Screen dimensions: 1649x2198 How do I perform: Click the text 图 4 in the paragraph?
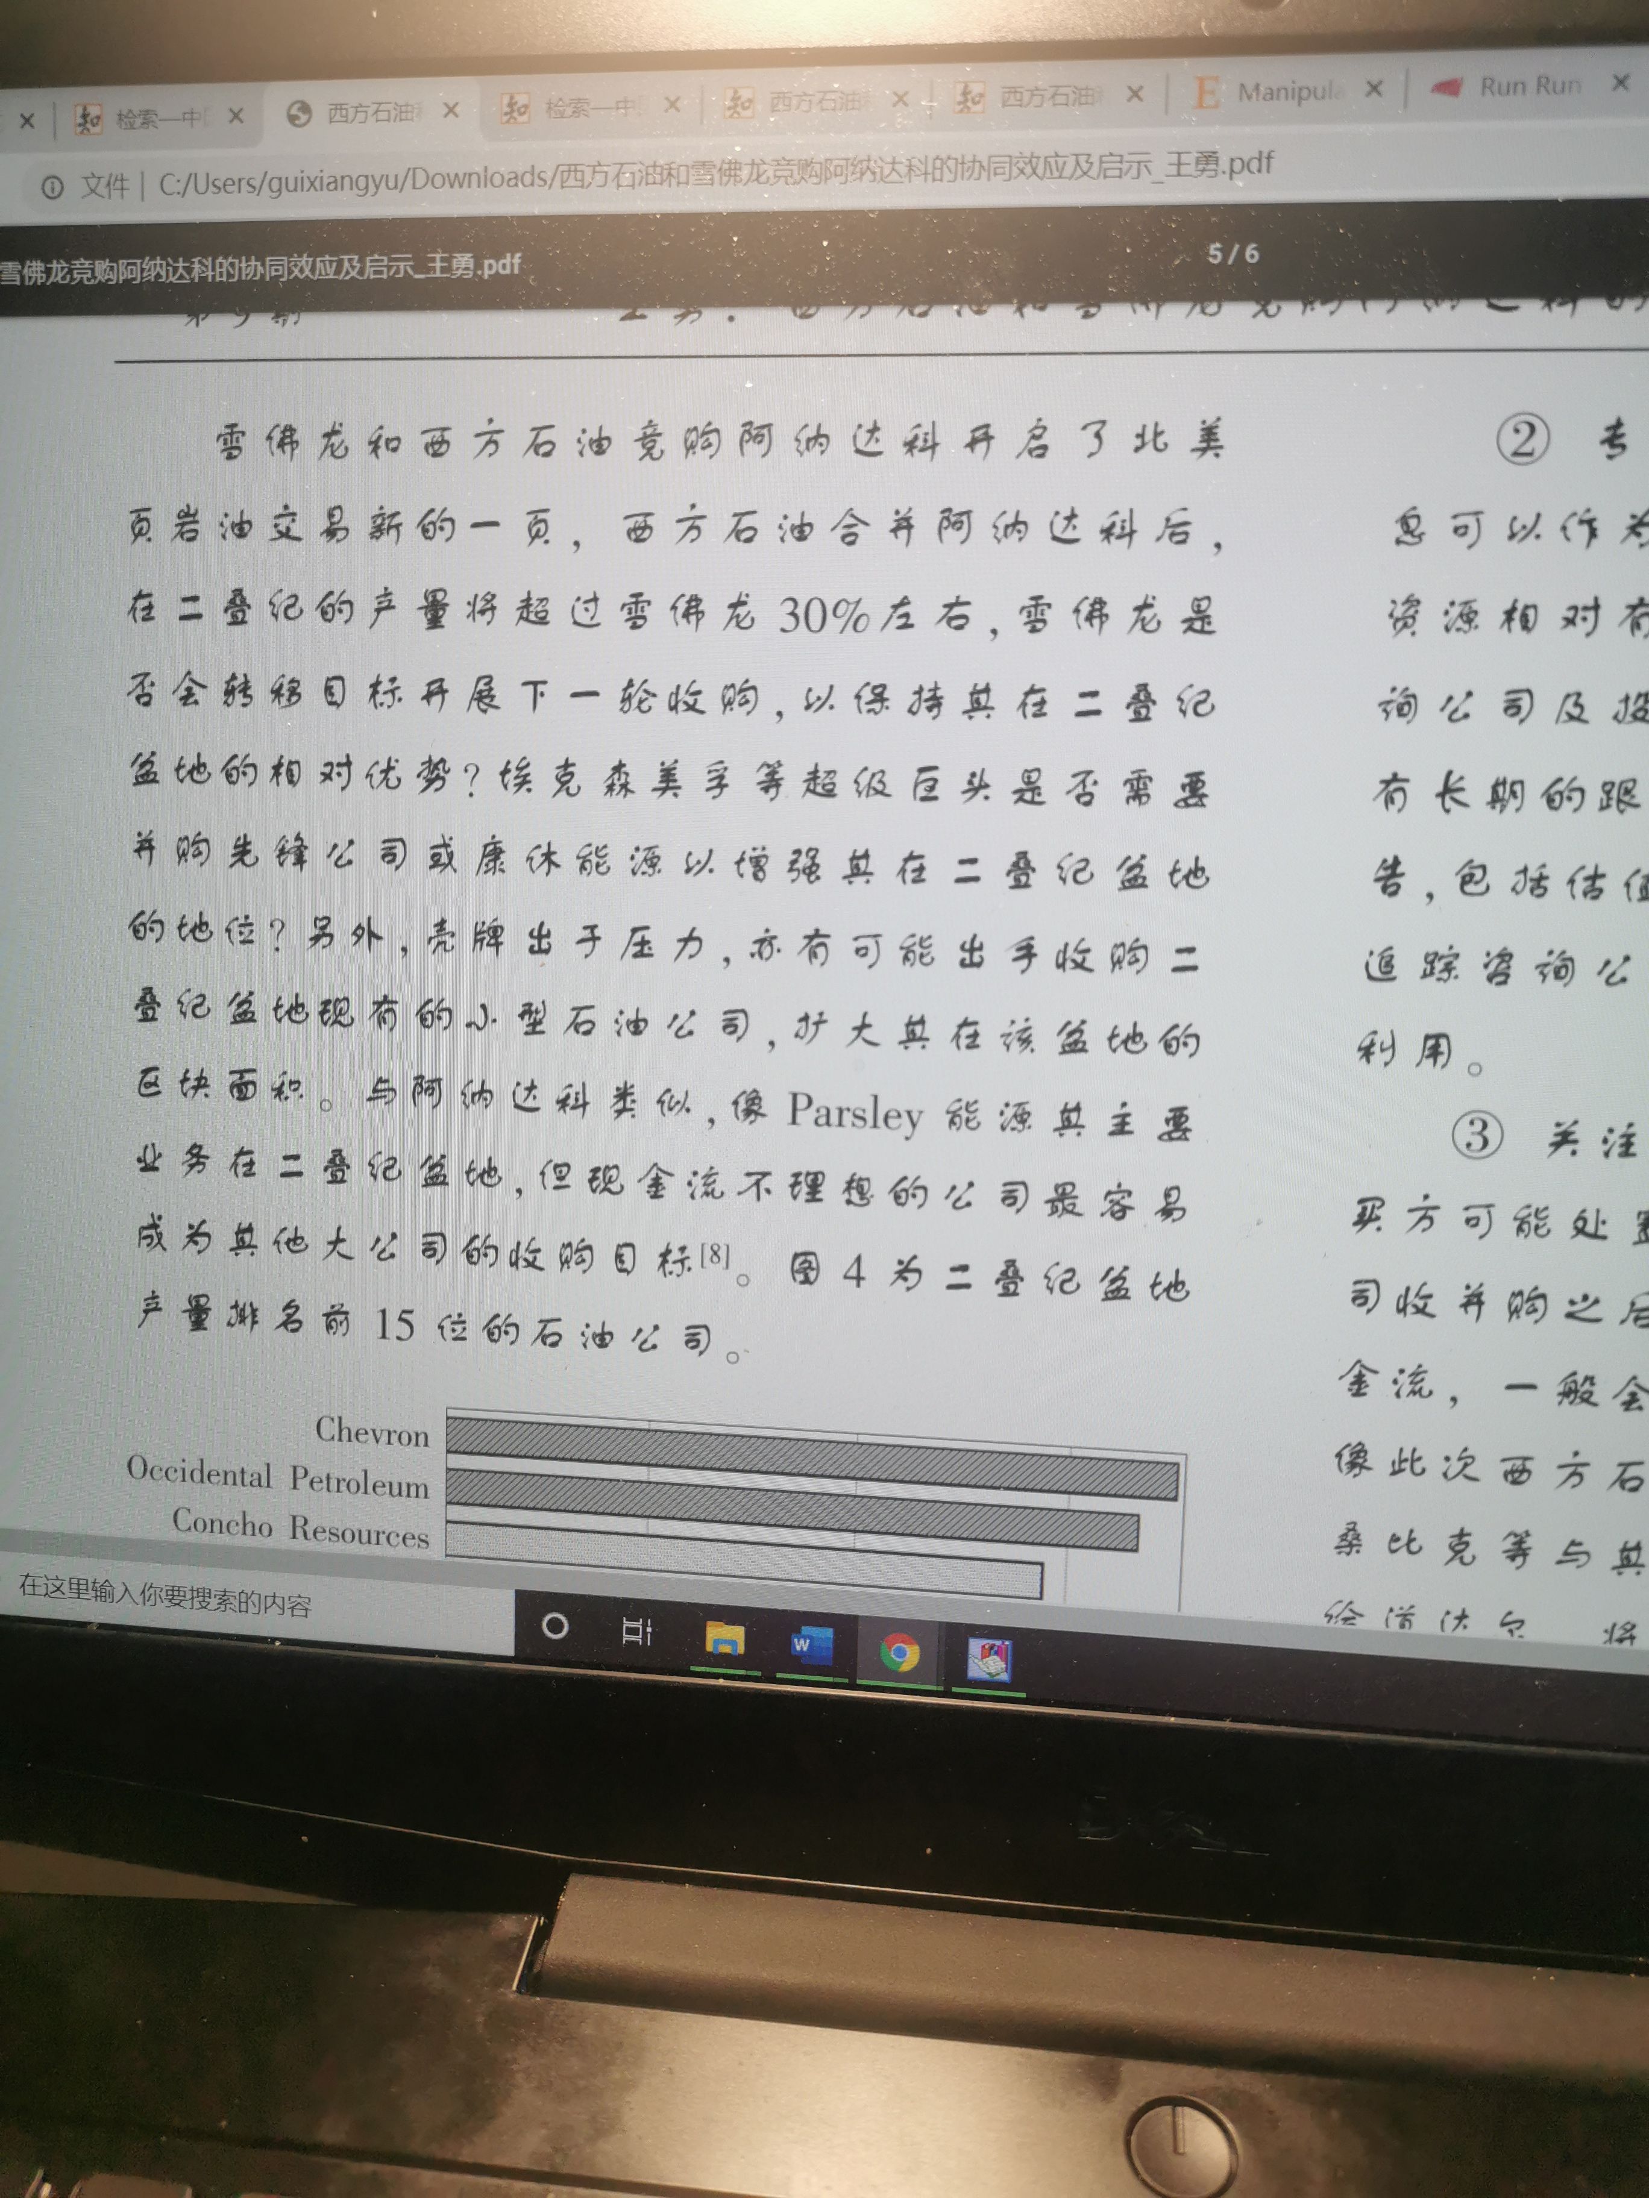tap(827, 1272)
